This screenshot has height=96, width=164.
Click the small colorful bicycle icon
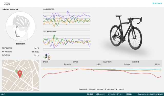47,56
